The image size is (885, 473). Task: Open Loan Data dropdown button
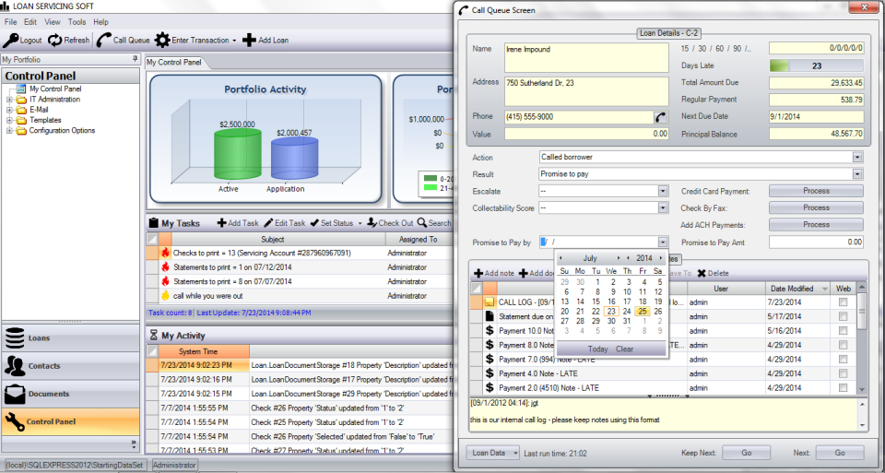pyautogui.click(x=492, y=453)
